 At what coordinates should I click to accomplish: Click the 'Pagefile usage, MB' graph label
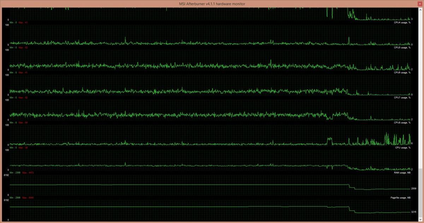coord(400,198)
